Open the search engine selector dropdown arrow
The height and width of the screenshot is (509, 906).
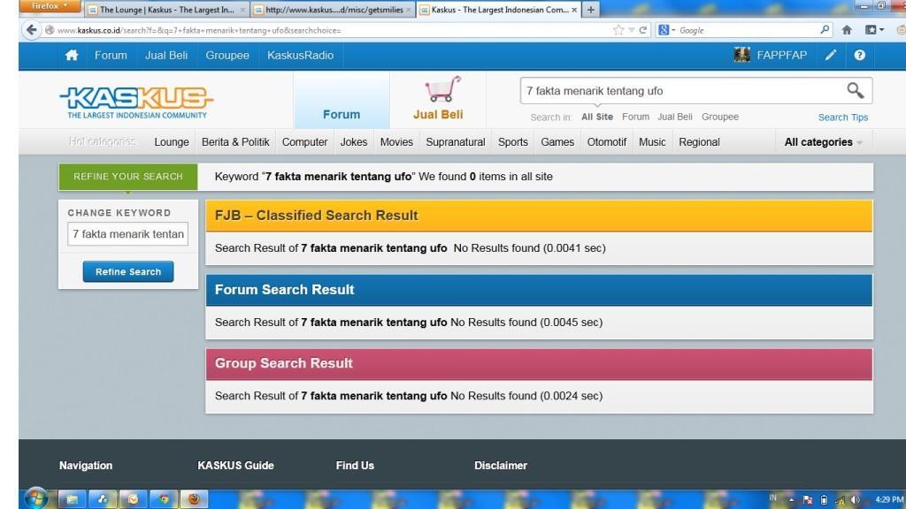[x=673, y=30]
